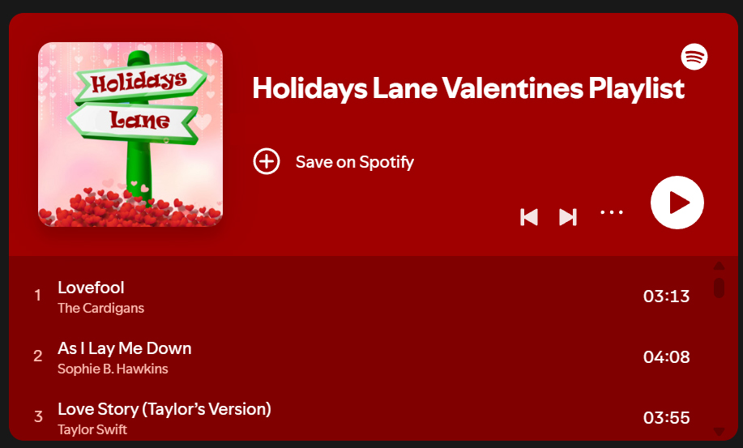743x448 pixels.
Task: Click the plus icon to save playlist
Action: tap(267, 161)
